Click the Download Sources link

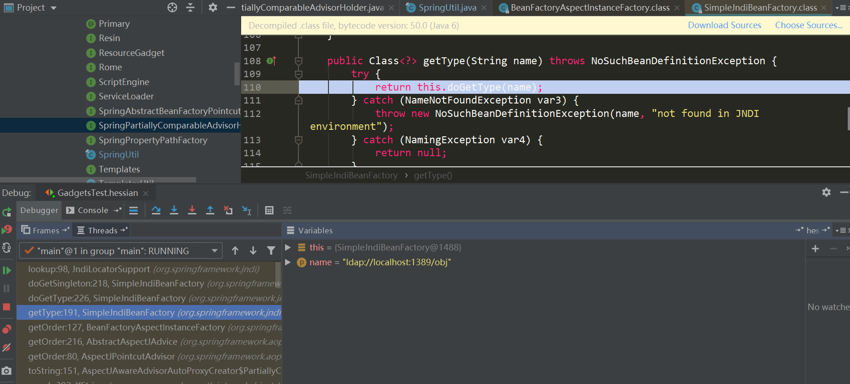[724, 25]
